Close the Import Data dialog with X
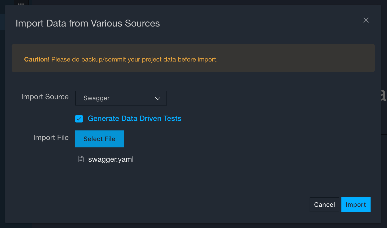The image size is (387, 228). point(366,20)
